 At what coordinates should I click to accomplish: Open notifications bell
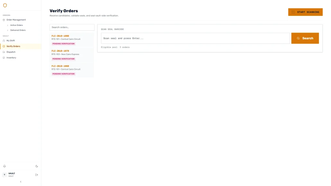coord(5,166)
